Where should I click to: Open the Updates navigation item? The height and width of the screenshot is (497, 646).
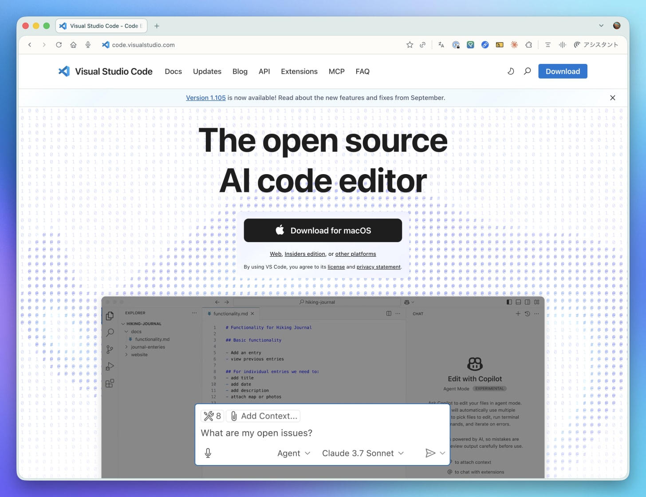(207, 72)
